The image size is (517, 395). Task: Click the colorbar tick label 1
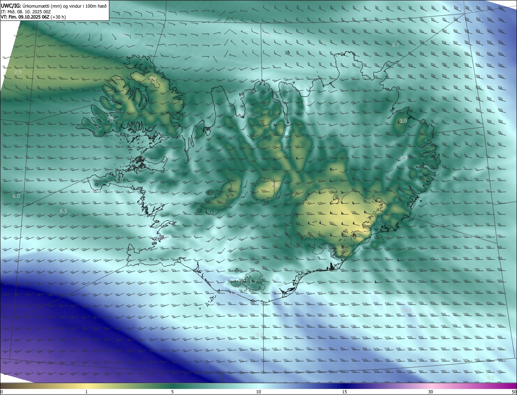[x=86, y=392]
